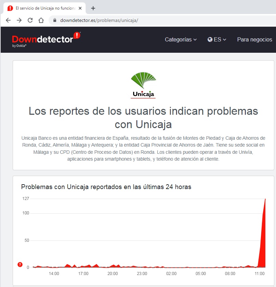The image size is (276, 287).
Task: Click the tab favicon alert icon
Action: [10, 8]
